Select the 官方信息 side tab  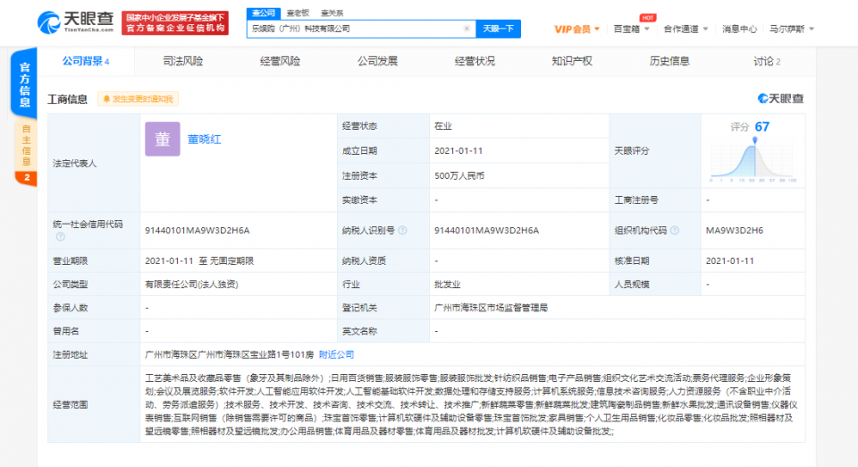coord(24,84)
